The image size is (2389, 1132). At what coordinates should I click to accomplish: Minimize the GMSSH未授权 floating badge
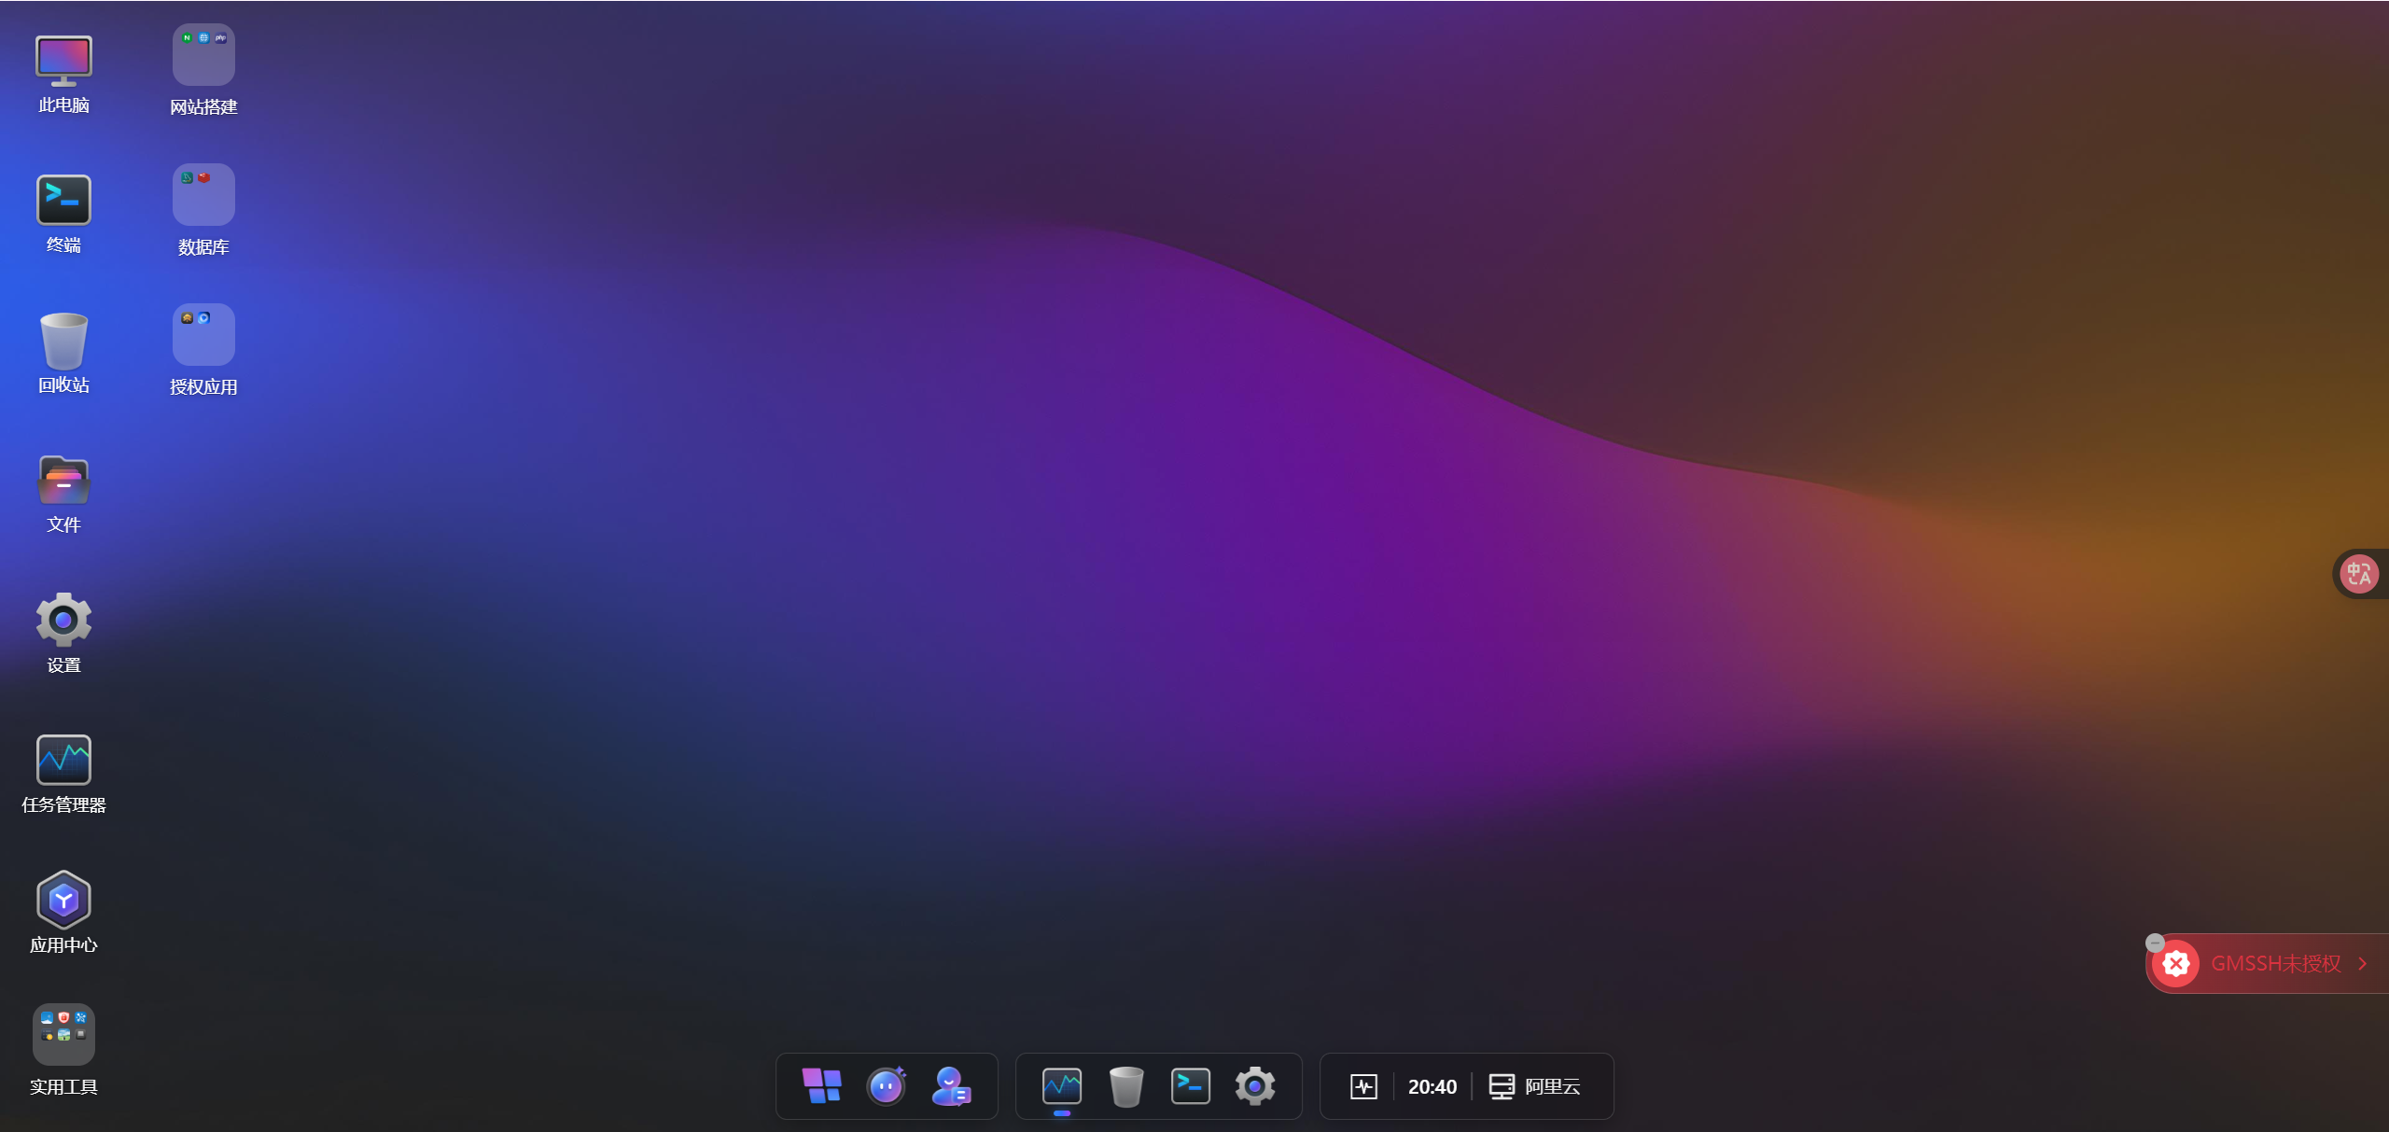[x=2155, y=943]
